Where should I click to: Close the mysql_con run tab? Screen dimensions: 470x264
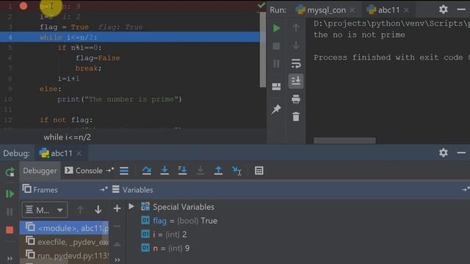pos(352,10)
